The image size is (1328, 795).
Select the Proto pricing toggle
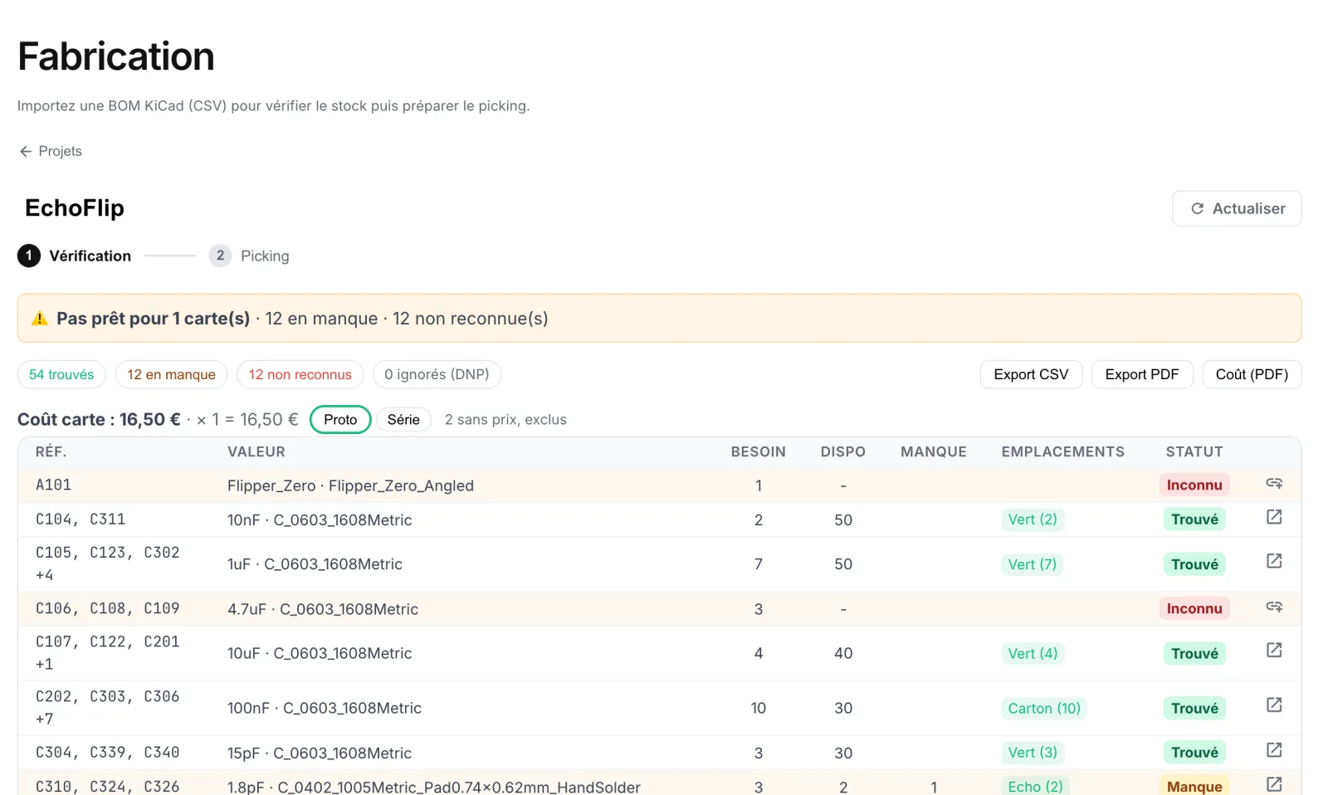tap(340, 420)
